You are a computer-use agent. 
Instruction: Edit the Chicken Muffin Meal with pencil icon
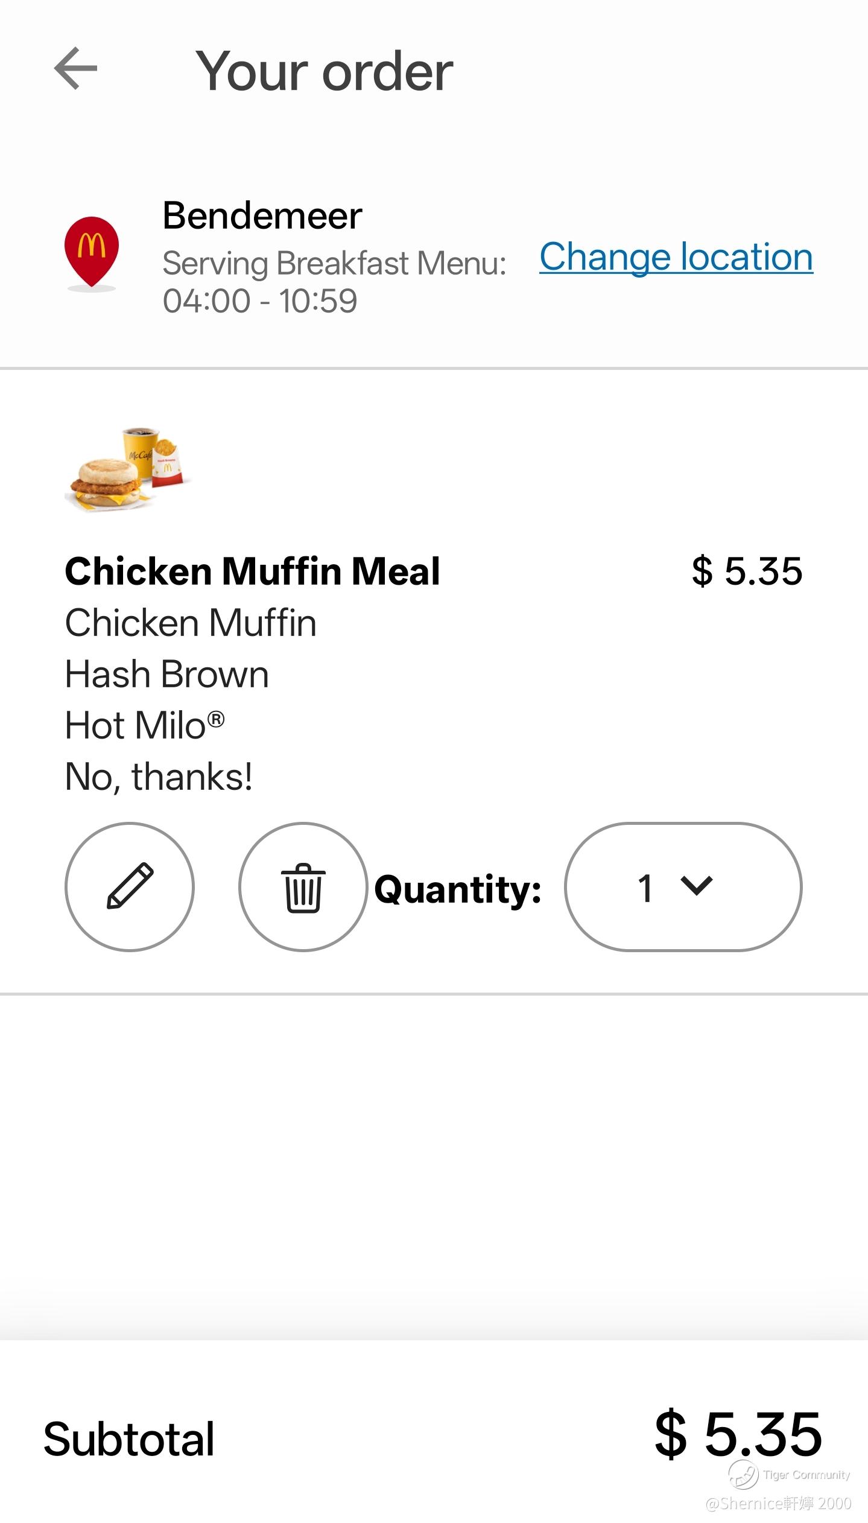click(130, 886)
